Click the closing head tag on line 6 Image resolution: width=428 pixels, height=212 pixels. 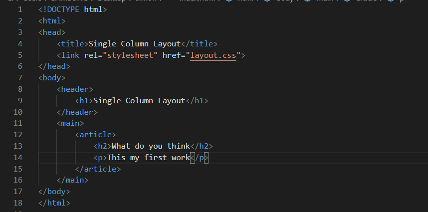click(x=54, y=66)
